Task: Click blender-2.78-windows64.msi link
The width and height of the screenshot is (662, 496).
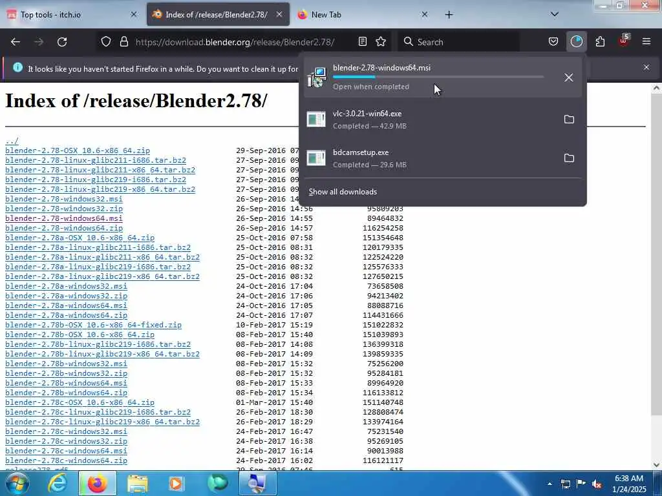Action: tap(64, 218)
